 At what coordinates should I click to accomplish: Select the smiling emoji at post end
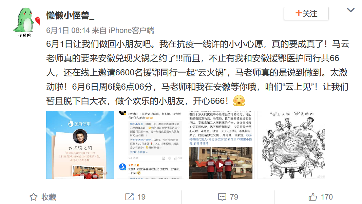(x=239, y=101)
